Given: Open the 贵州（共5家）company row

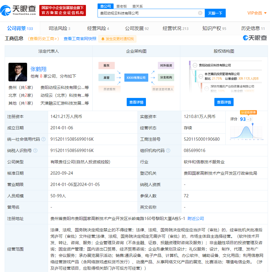Looking at the screenshot, I should click(x=49, y=87).
